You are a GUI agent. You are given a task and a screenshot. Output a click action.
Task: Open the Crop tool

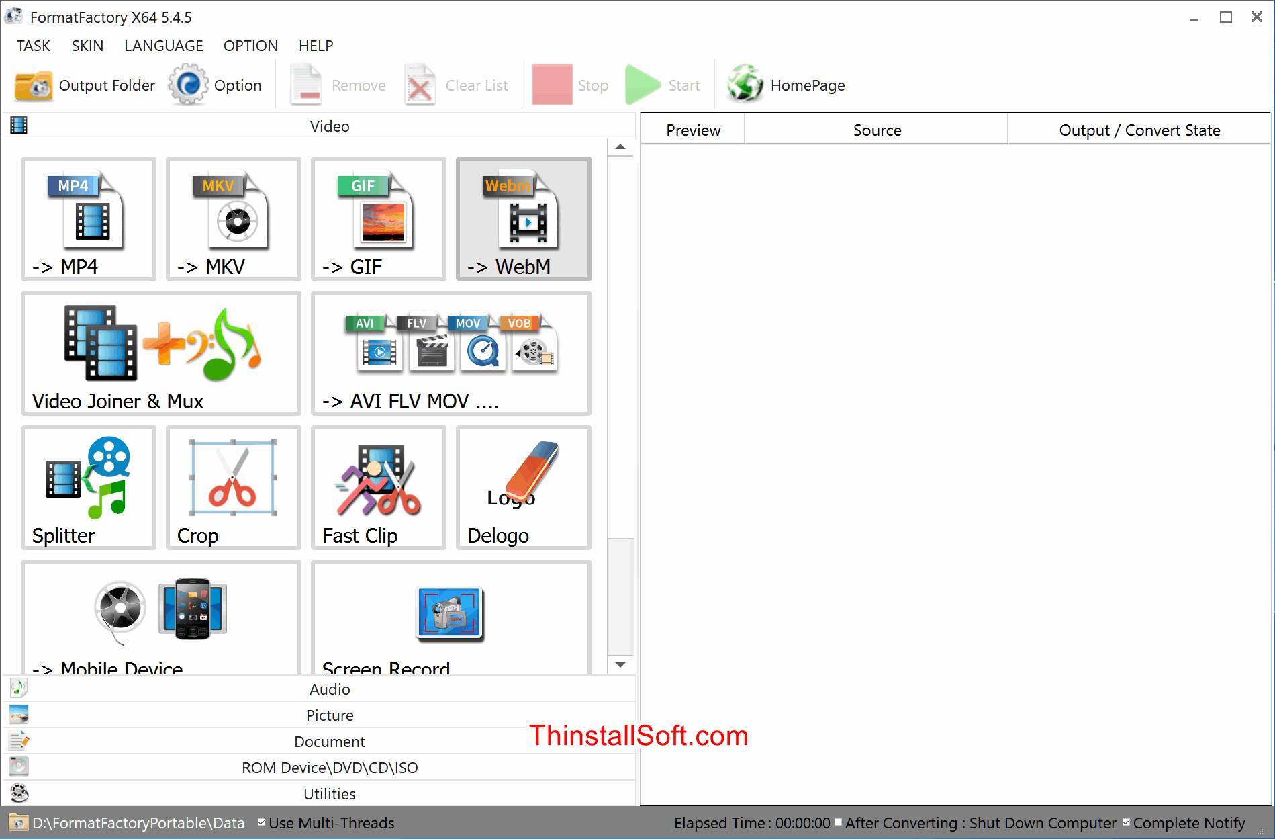234,488
